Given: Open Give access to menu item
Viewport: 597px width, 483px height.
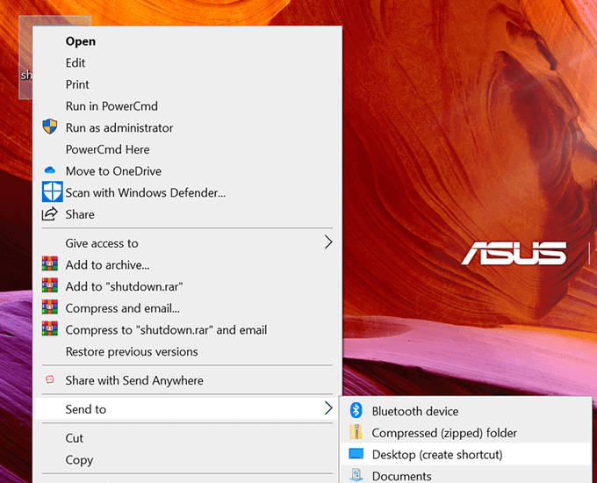Looking at the screenshot, I should coord(187,243).
